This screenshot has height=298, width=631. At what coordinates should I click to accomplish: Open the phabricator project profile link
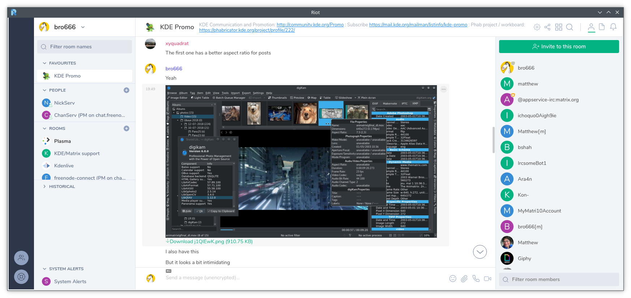point(247,30)
